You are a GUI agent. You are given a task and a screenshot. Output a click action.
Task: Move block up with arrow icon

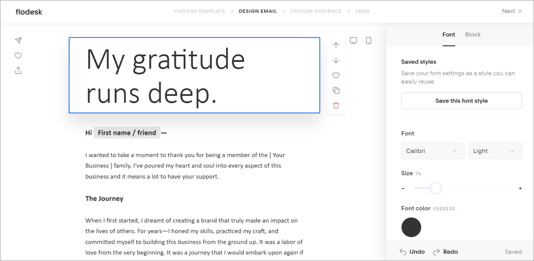(x=336, y=45)
